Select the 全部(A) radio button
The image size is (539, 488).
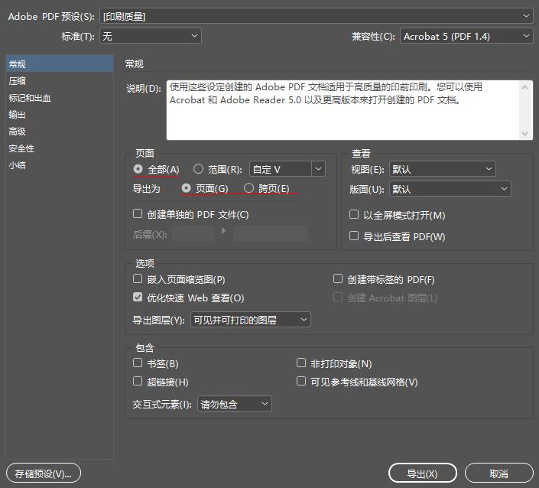point(138,169)
